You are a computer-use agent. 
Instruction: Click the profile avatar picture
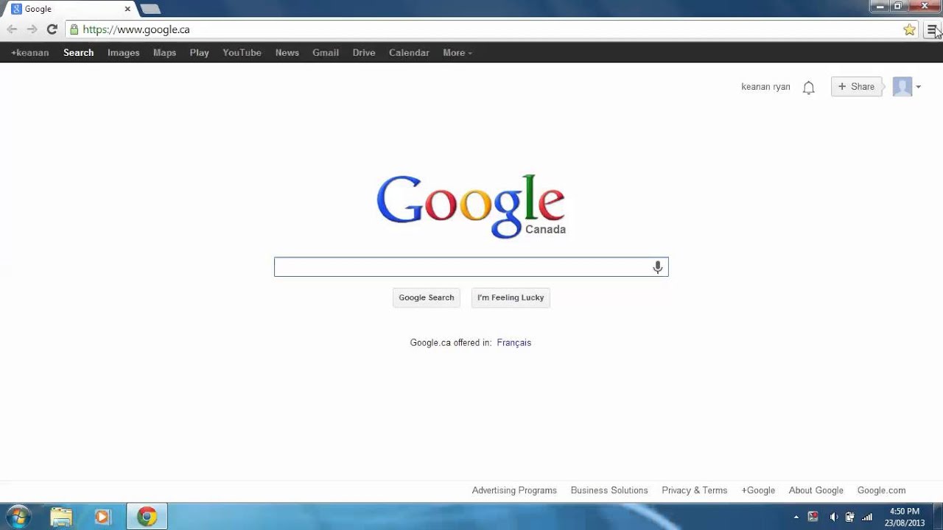(x=902, y=87)
